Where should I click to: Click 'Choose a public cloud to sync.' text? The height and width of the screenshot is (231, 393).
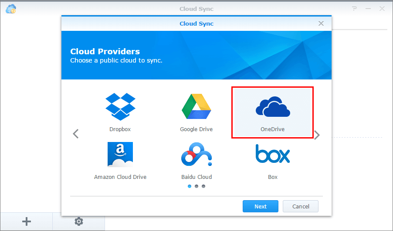pyautogui.click(x=116, y=60)
